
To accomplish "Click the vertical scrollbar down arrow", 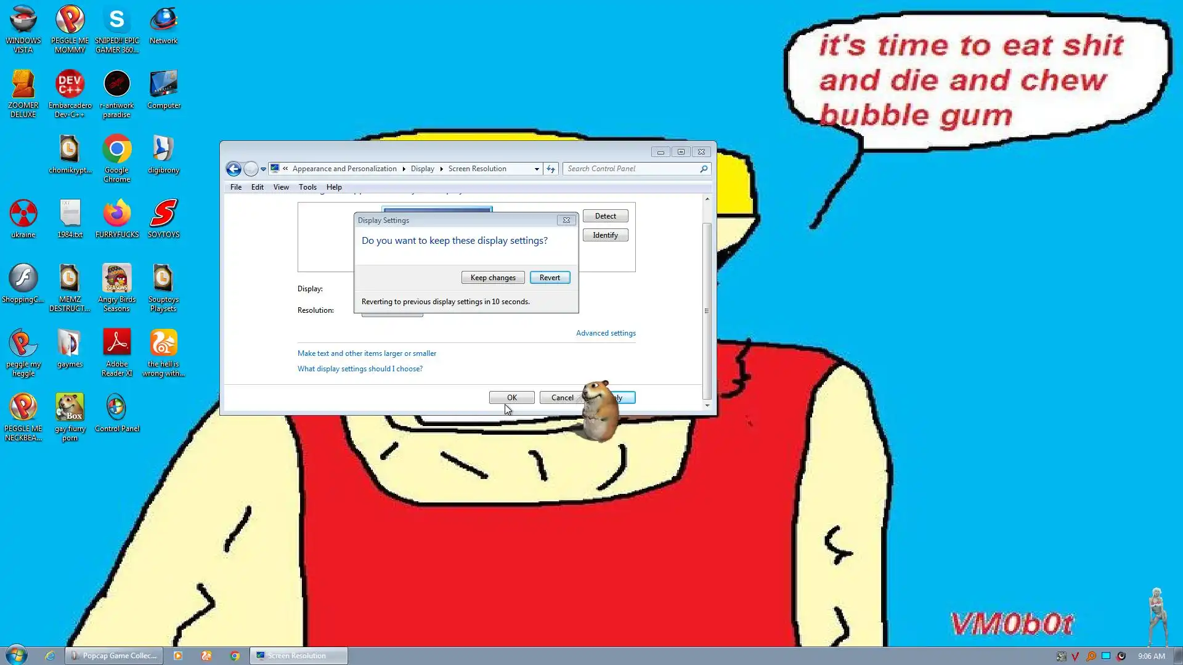I will pos(707,406).
